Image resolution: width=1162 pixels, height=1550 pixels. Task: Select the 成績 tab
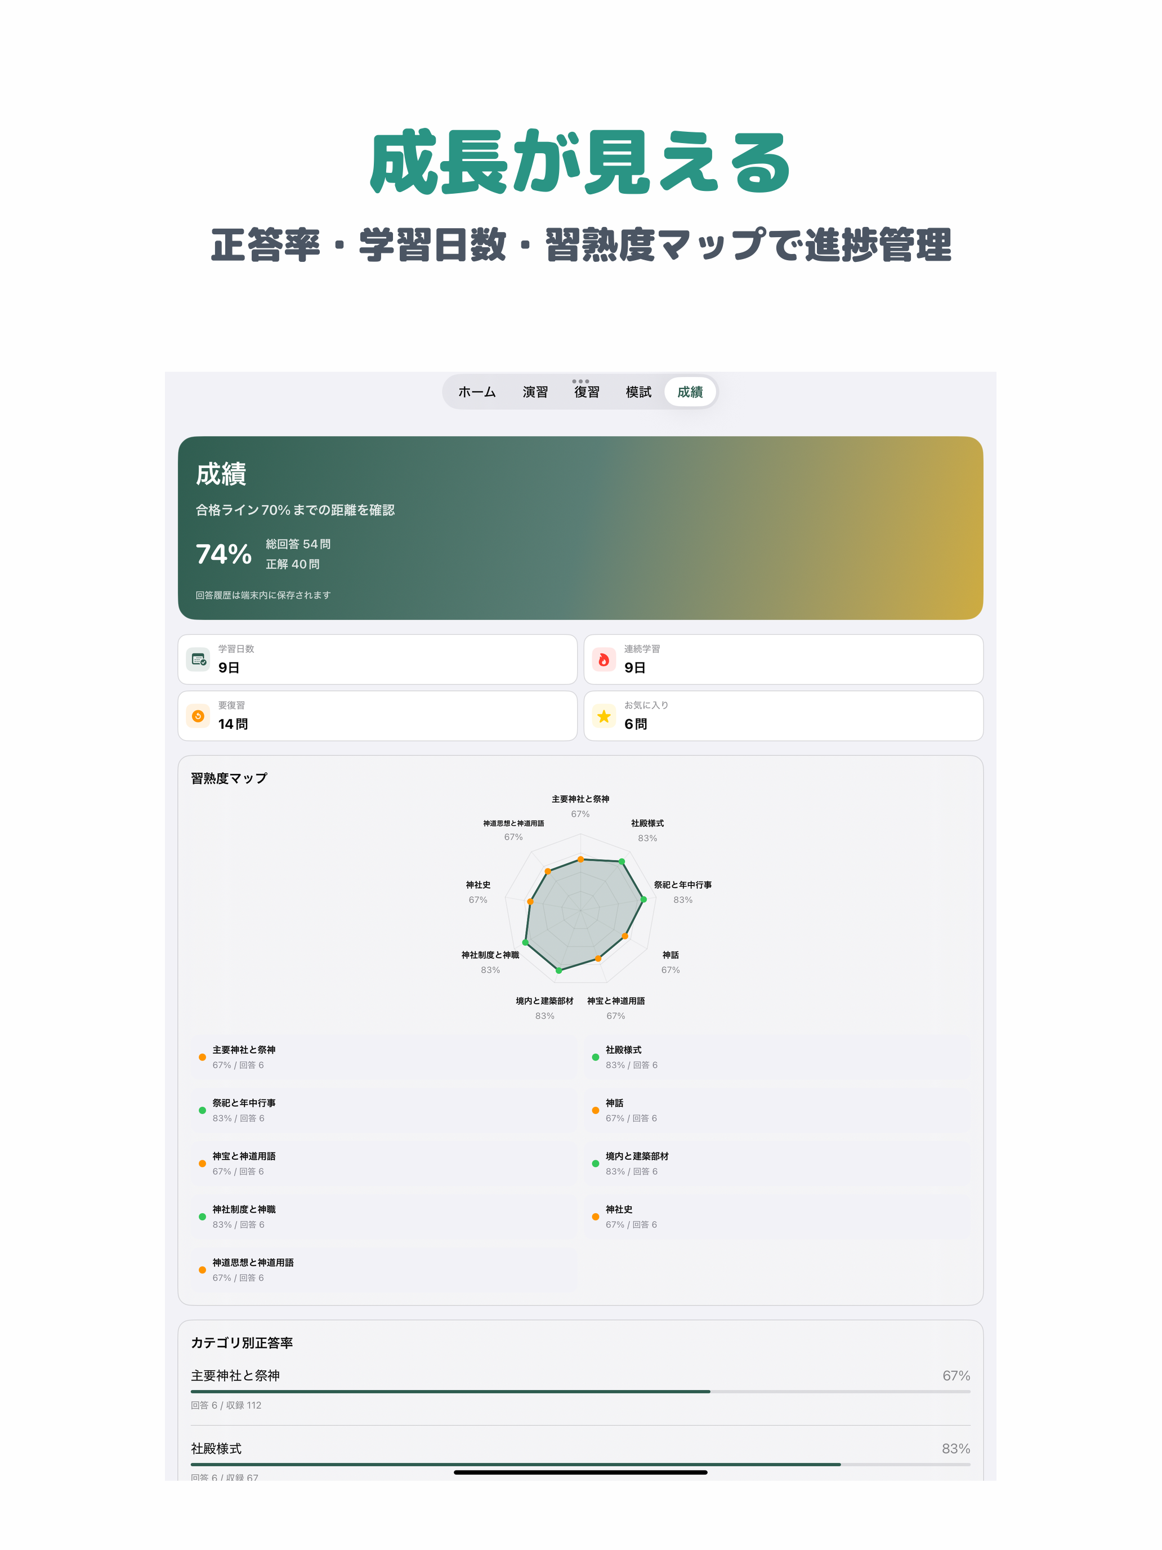click(690, 391)
